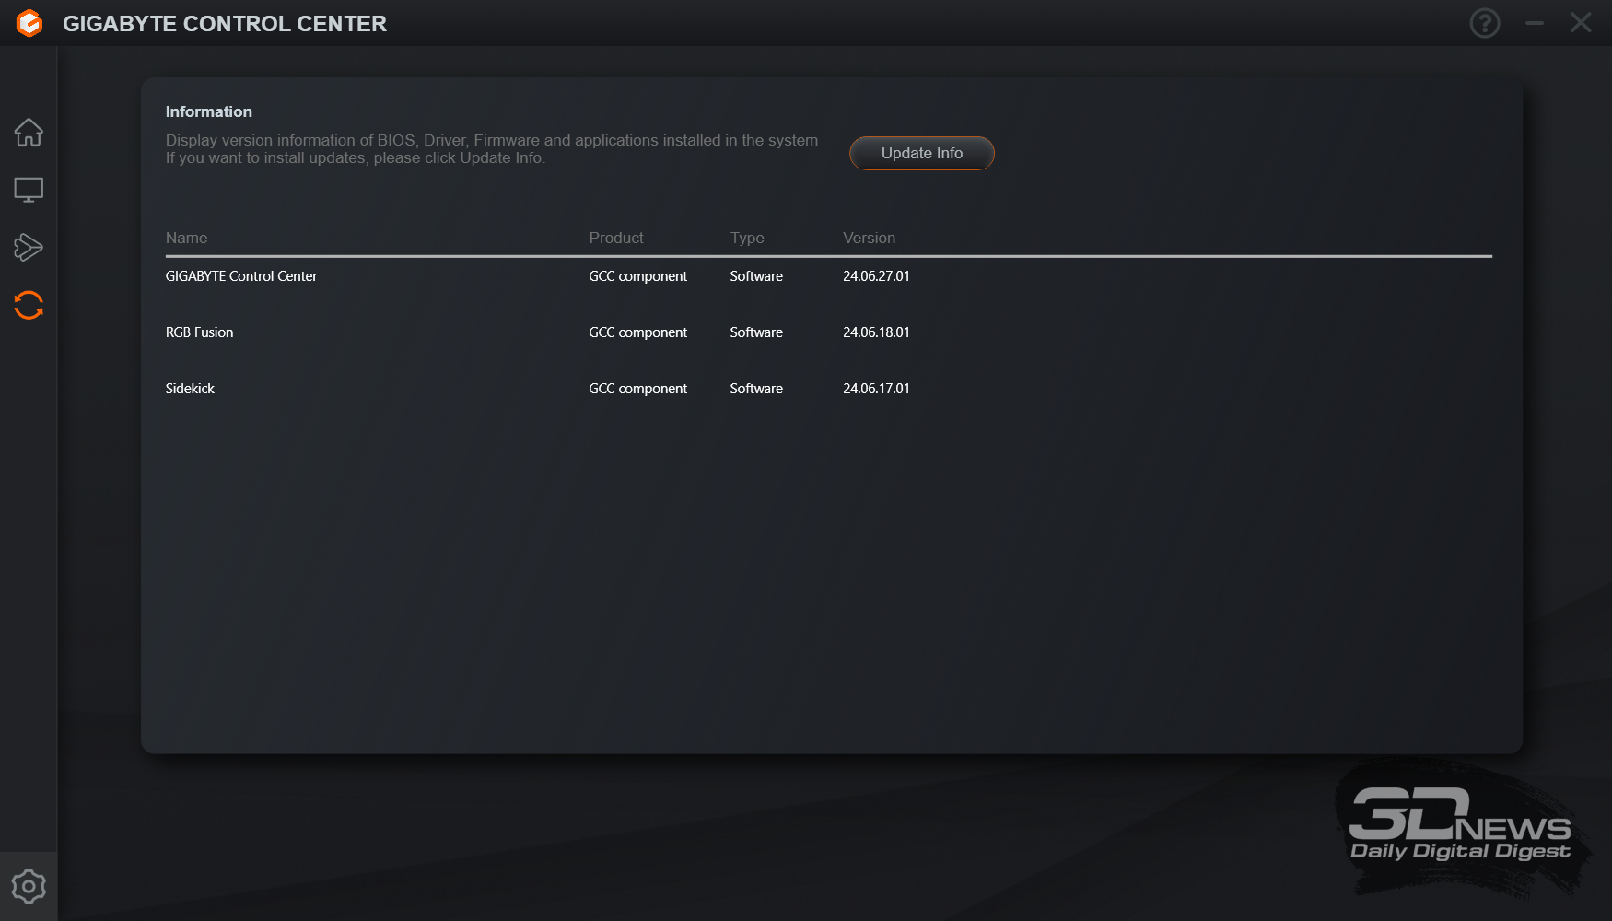
Task: Select the paper plane sidebar icon
Action: 29,247
